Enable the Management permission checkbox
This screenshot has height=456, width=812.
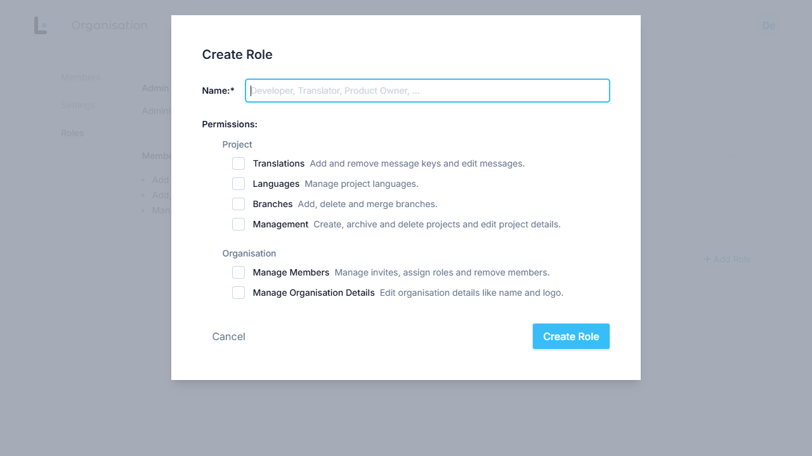point(239,224)
